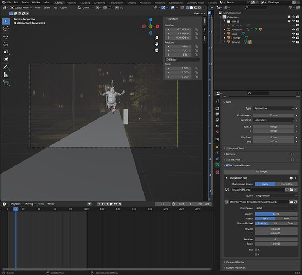Open the Object Mode dropdown
This screenshot has height=275, width=302.
click(22, 8)
